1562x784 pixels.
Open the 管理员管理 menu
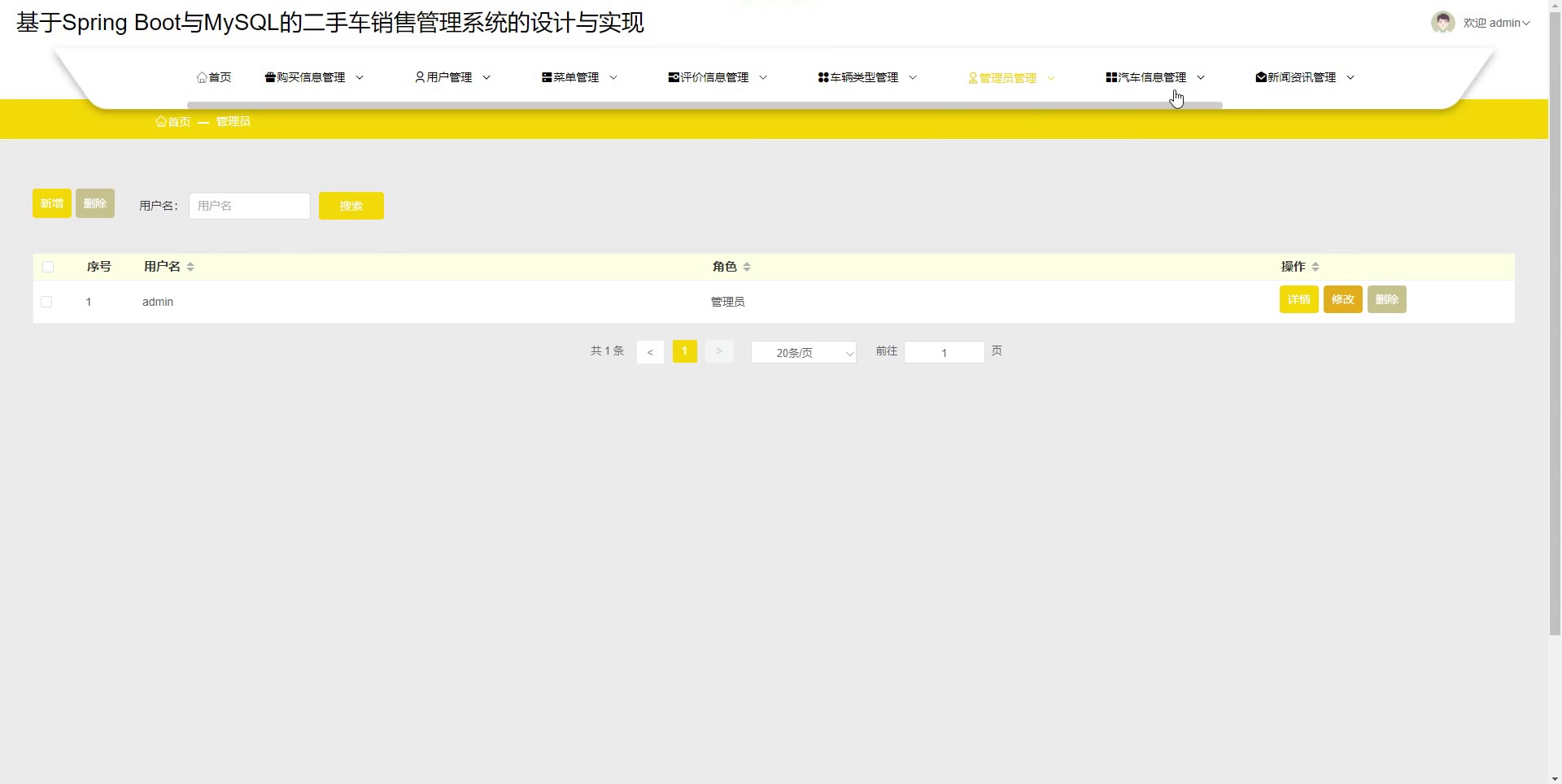pos(1007,78)
